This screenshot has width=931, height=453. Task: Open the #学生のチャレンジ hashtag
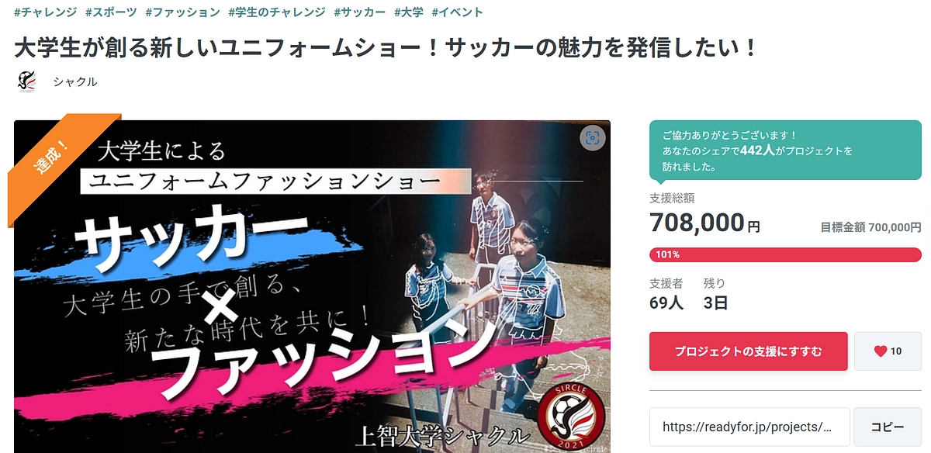(276, 12)
